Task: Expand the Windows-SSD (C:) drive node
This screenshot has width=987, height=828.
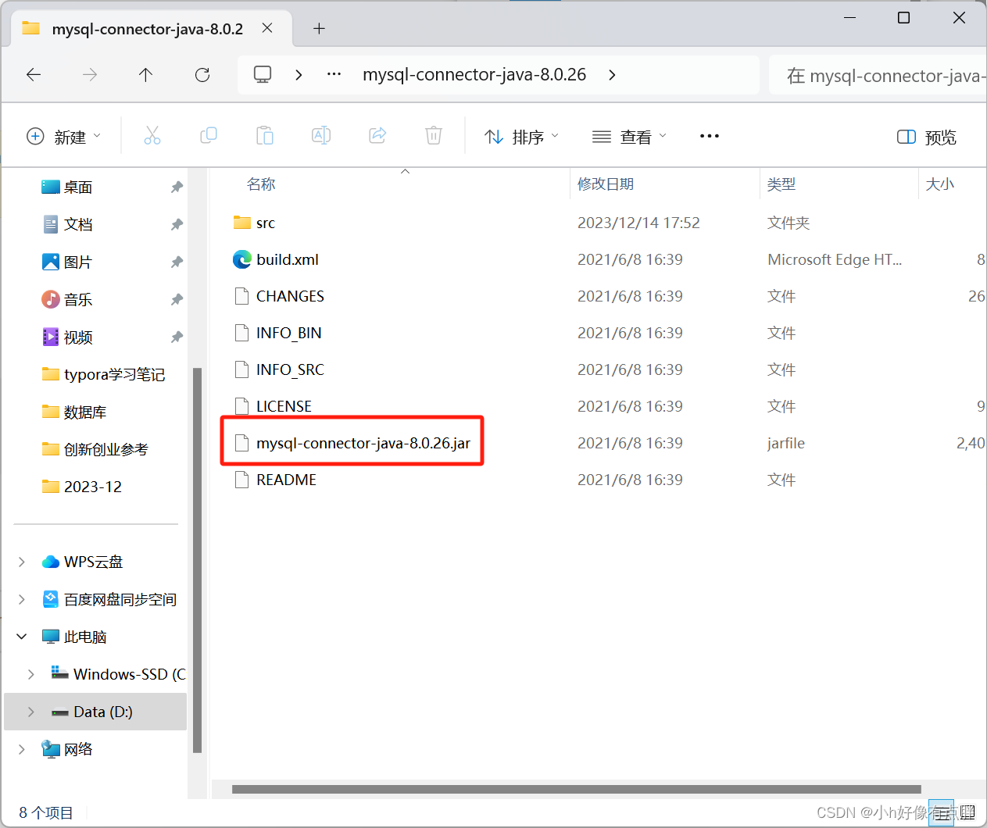Action: point(31,674)
